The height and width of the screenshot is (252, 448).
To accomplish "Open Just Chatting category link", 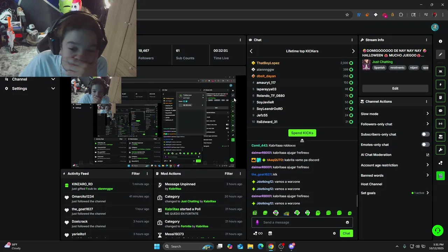I will coord(382,62).
